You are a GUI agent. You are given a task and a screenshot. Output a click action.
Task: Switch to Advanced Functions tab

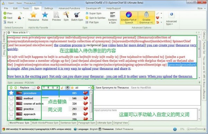[x=69, y=8]
